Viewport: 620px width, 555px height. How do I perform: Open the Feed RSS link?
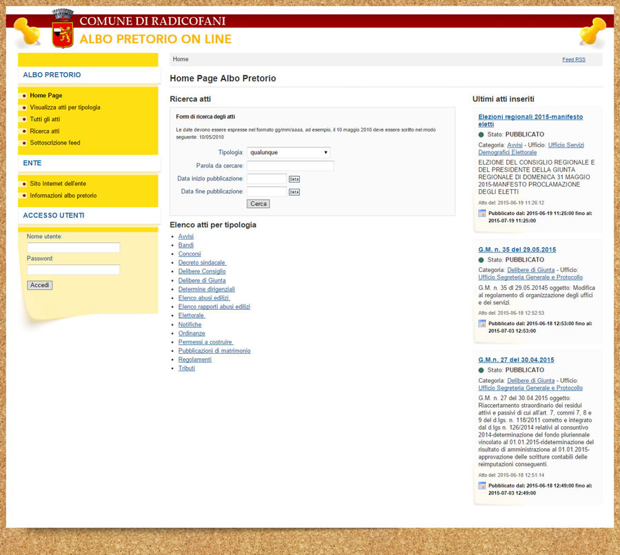(573, 60)
